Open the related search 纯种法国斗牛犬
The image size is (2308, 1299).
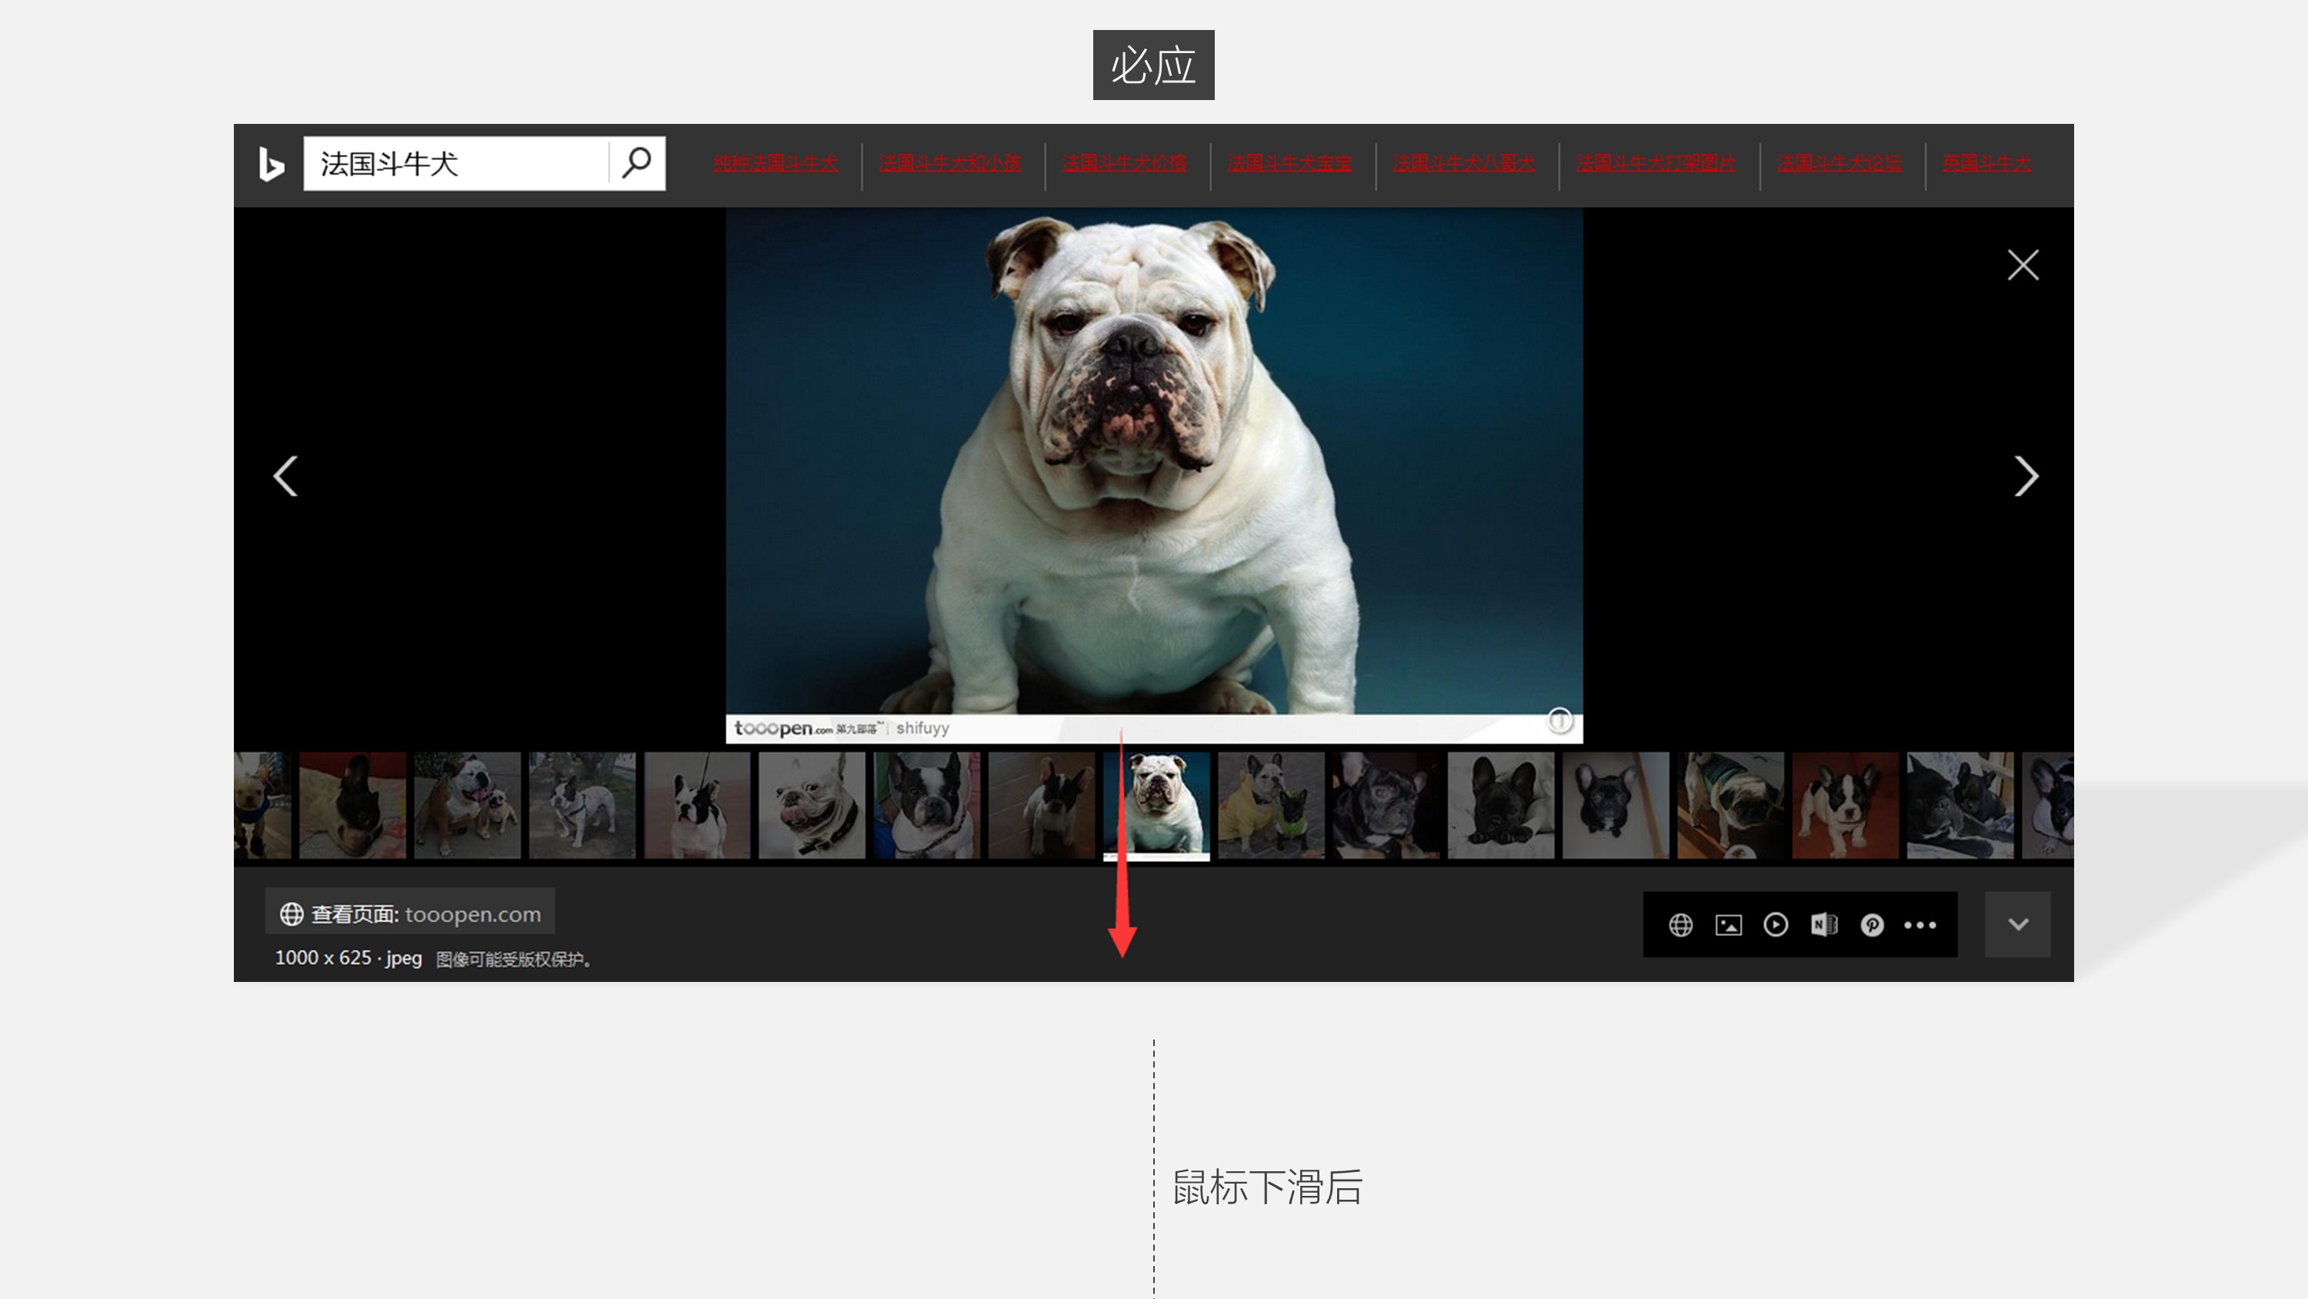coord(776,163)
